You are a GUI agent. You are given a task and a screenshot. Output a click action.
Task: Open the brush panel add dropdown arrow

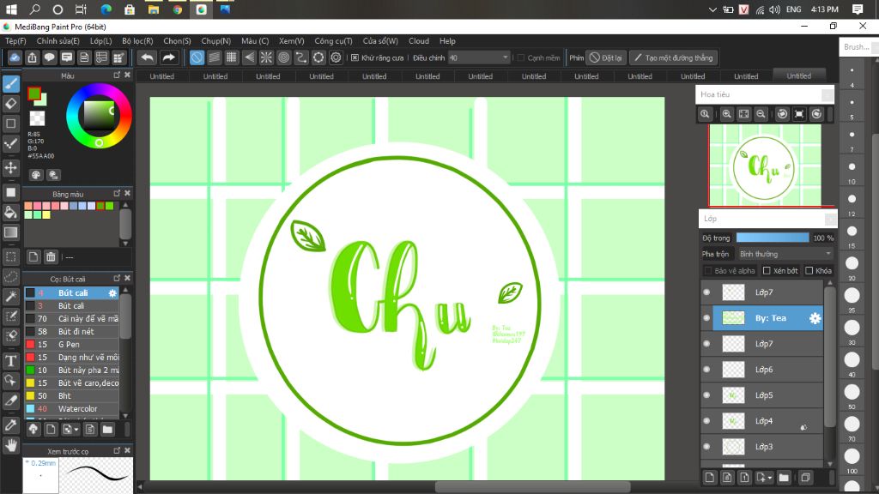point(76,430)
